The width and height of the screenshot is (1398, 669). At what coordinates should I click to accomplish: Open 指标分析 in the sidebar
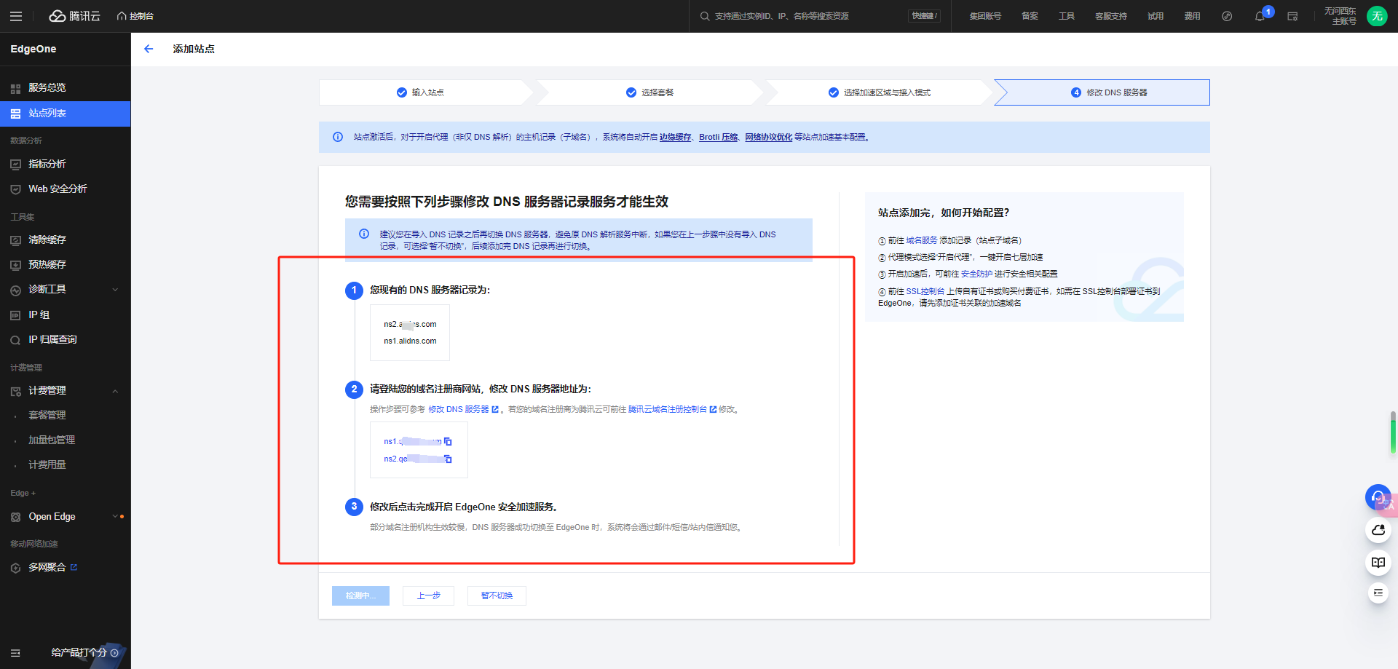pyautogui.click(x=66, y=165)
